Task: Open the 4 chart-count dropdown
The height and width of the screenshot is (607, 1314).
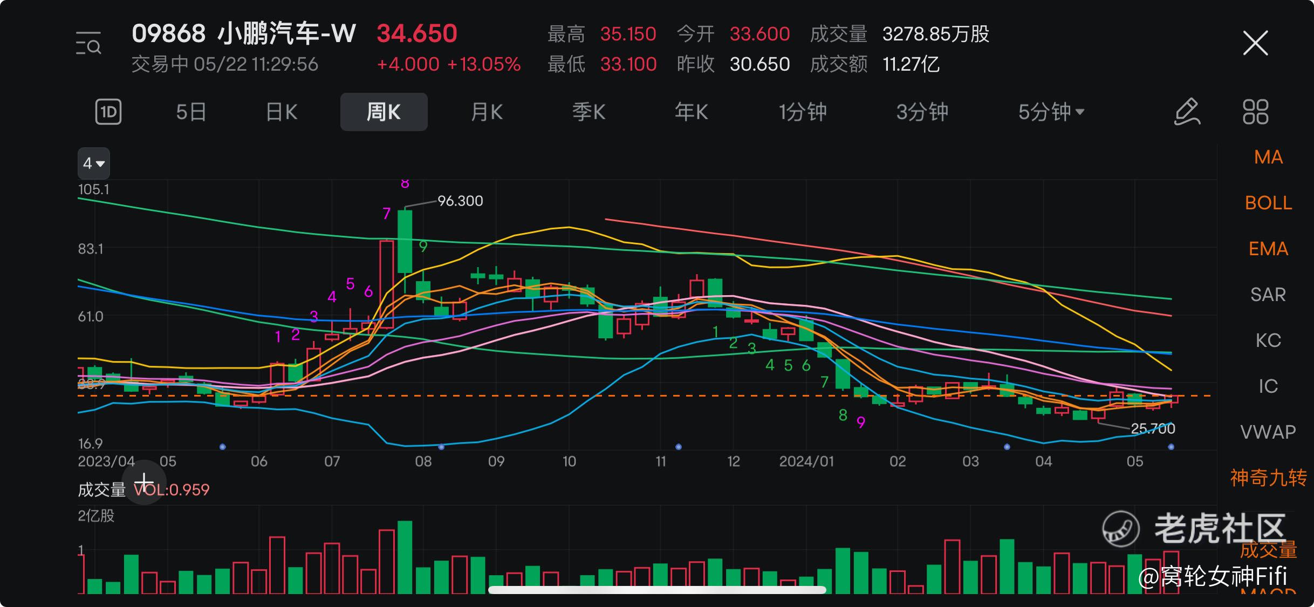Action: click(93, 163)
